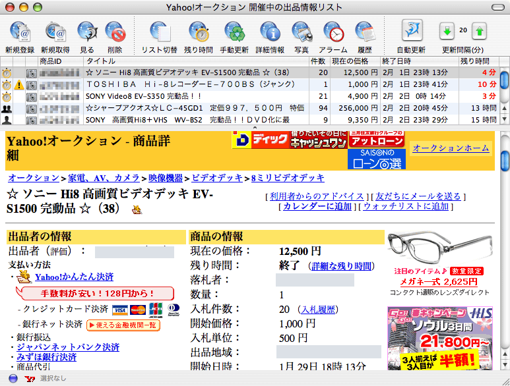Click the H.I.S. ソウル3日間 travel ad
This screenshot has height=386, width=510.
(440, 339)
